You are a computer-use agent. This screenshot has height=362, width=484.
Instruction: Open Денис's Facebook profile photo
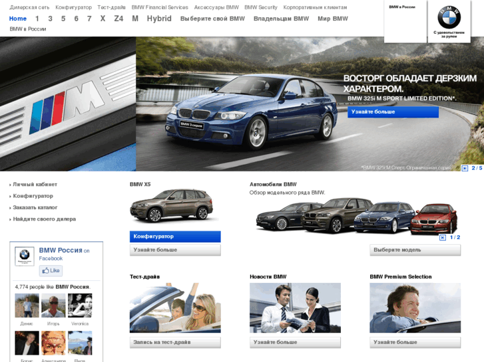click(27, 306)
